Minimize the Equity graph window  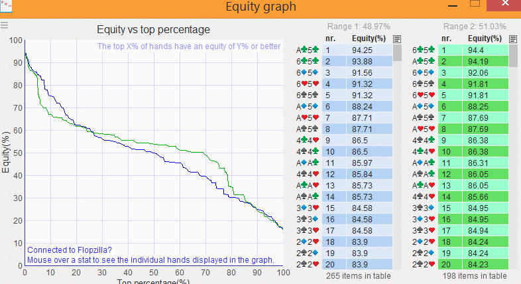click(x=453, y=6)
